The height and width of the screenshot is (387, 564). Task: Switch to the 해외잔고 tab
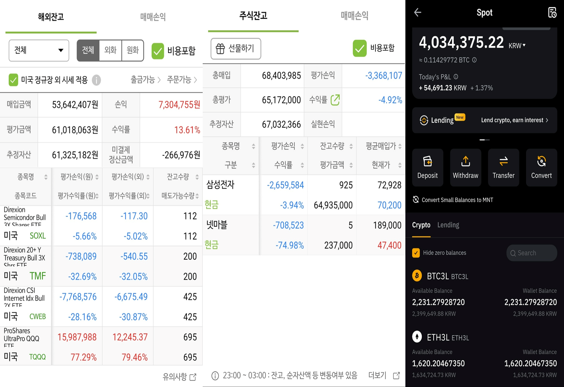coord(51,17)
